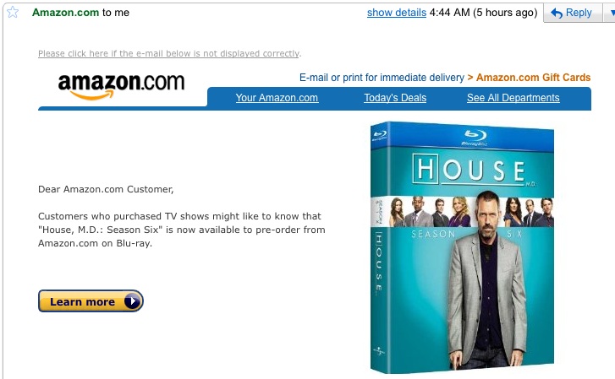Click the Learn more button
The width and height of the screenshot is (615, 379).
point(91,301)
